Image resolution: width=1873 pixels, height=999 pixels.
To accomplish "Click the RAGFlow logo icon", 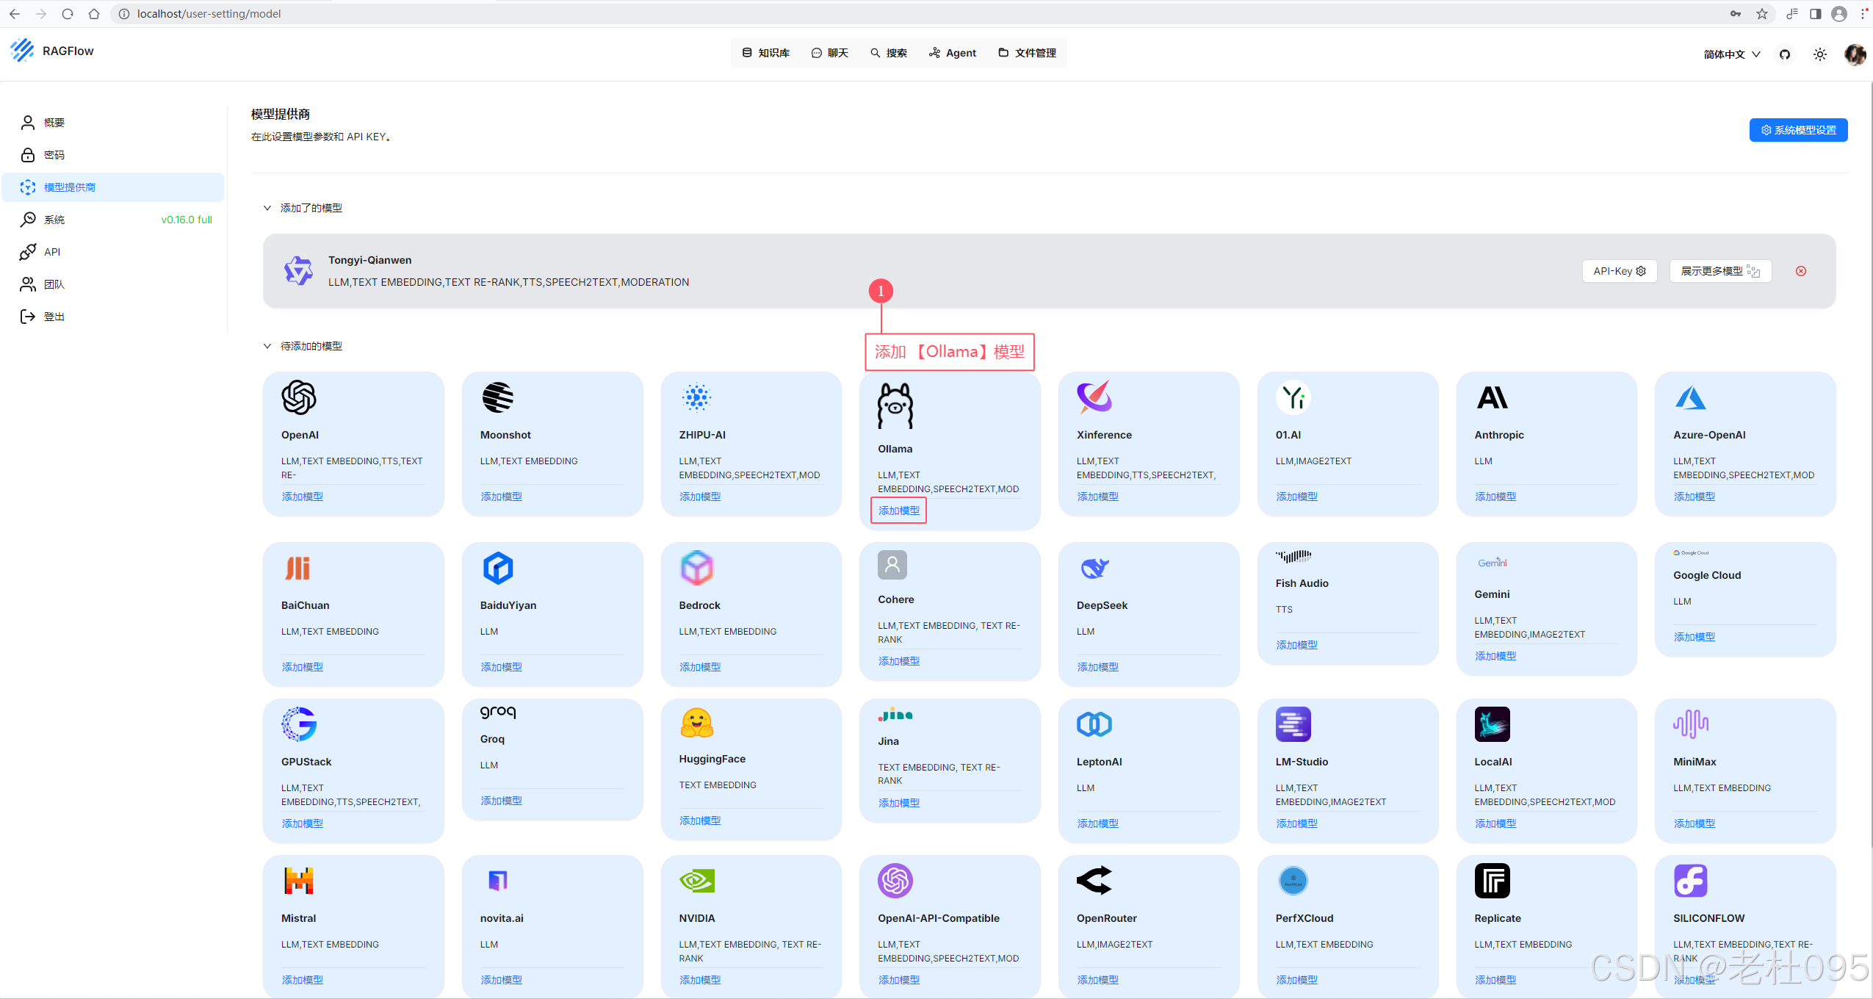I will [x=23, y=51].
